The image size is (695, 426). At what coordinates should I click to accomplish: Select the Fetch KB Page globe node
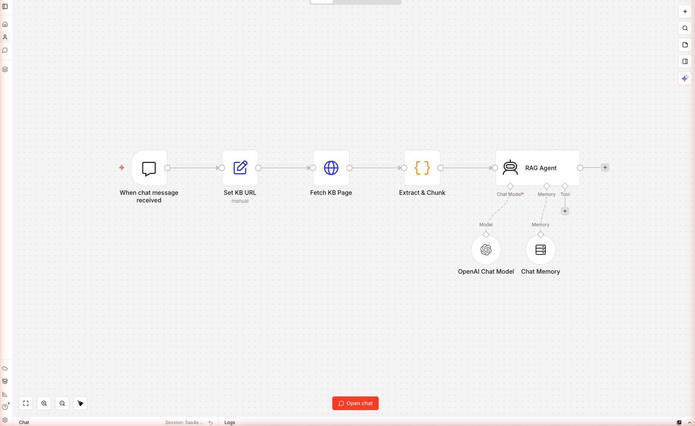[x=331, y=168]
